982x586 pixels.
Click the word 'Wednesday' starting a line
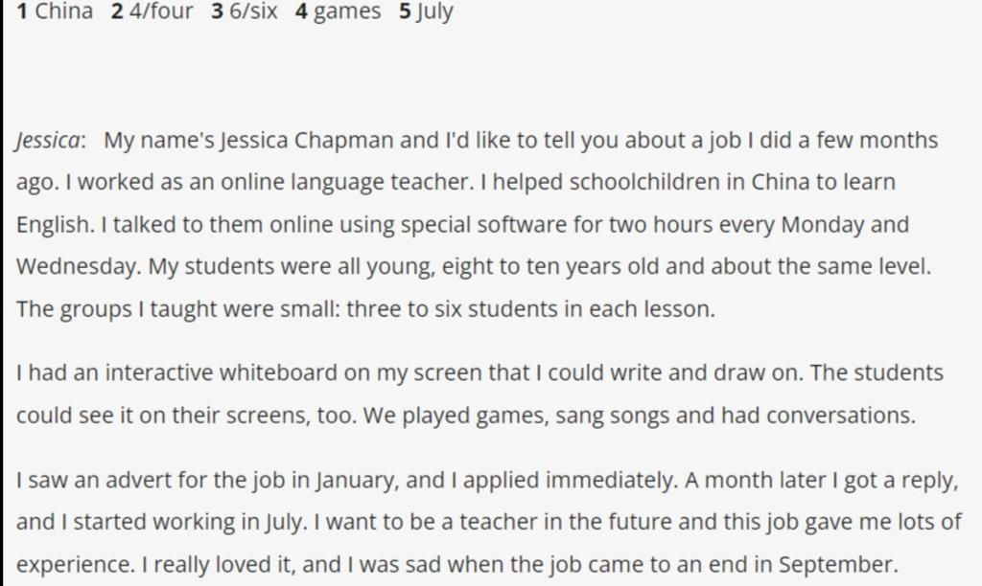point(77,267)
